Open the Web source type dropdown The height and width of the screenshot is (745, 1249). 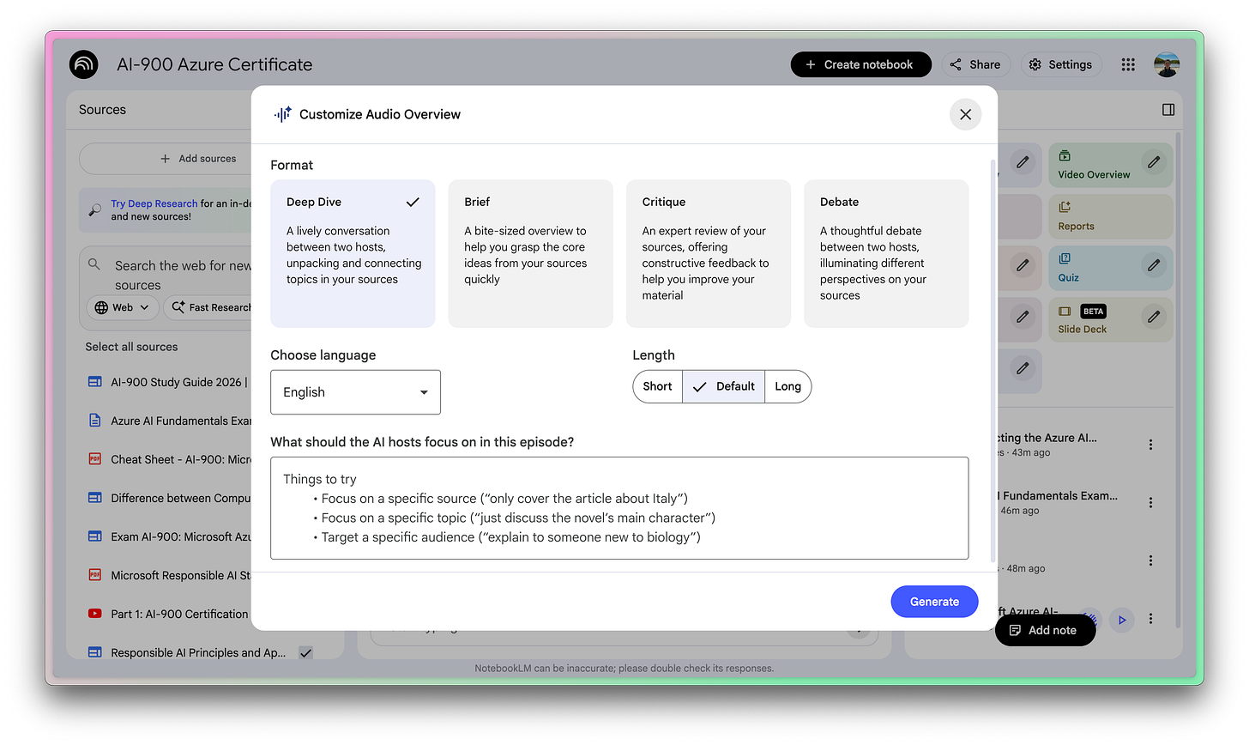123,307
